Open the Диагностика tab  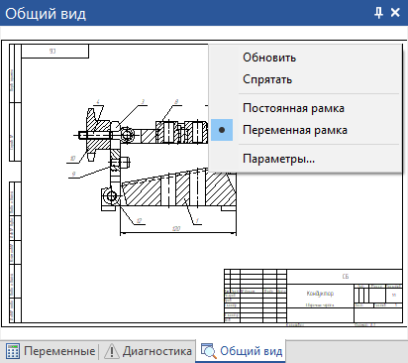tap(148, 351)
